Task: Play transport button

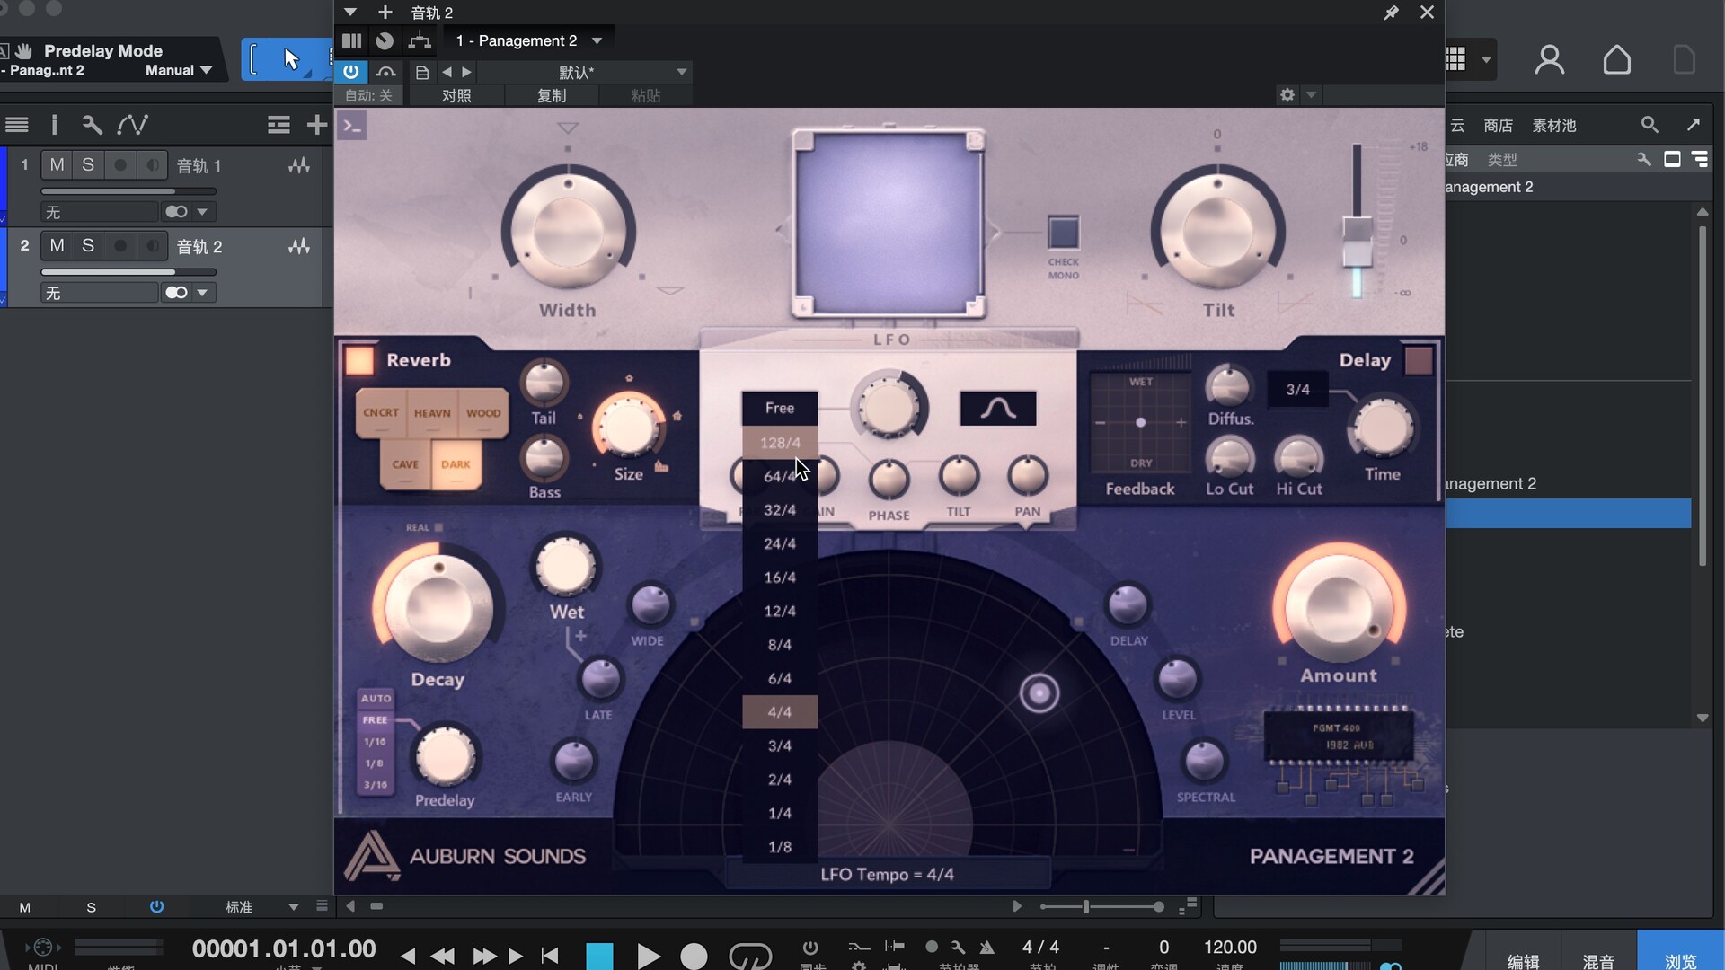Action: coord(648,956)
